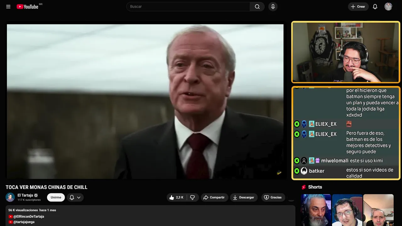Click the Shorts section heading
Image resolution: width=402 pixels, height=226 pixels.
coord(315,187)
